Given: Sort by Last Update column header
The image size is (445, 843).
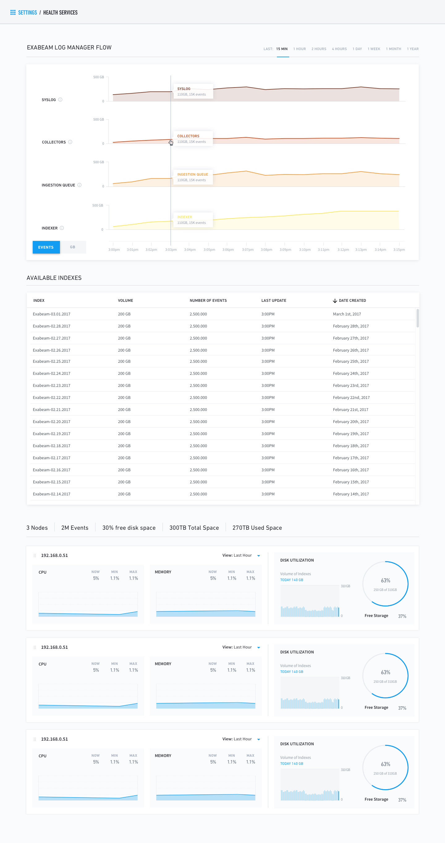Looking at the screenshot, I should [x=274, y=300].
